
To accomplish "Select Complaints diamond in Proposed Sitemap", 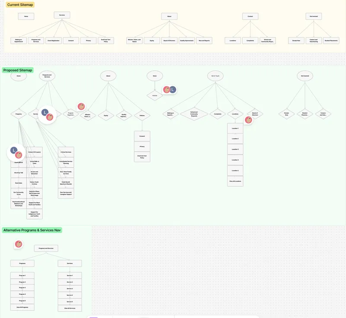I will 218,114.
